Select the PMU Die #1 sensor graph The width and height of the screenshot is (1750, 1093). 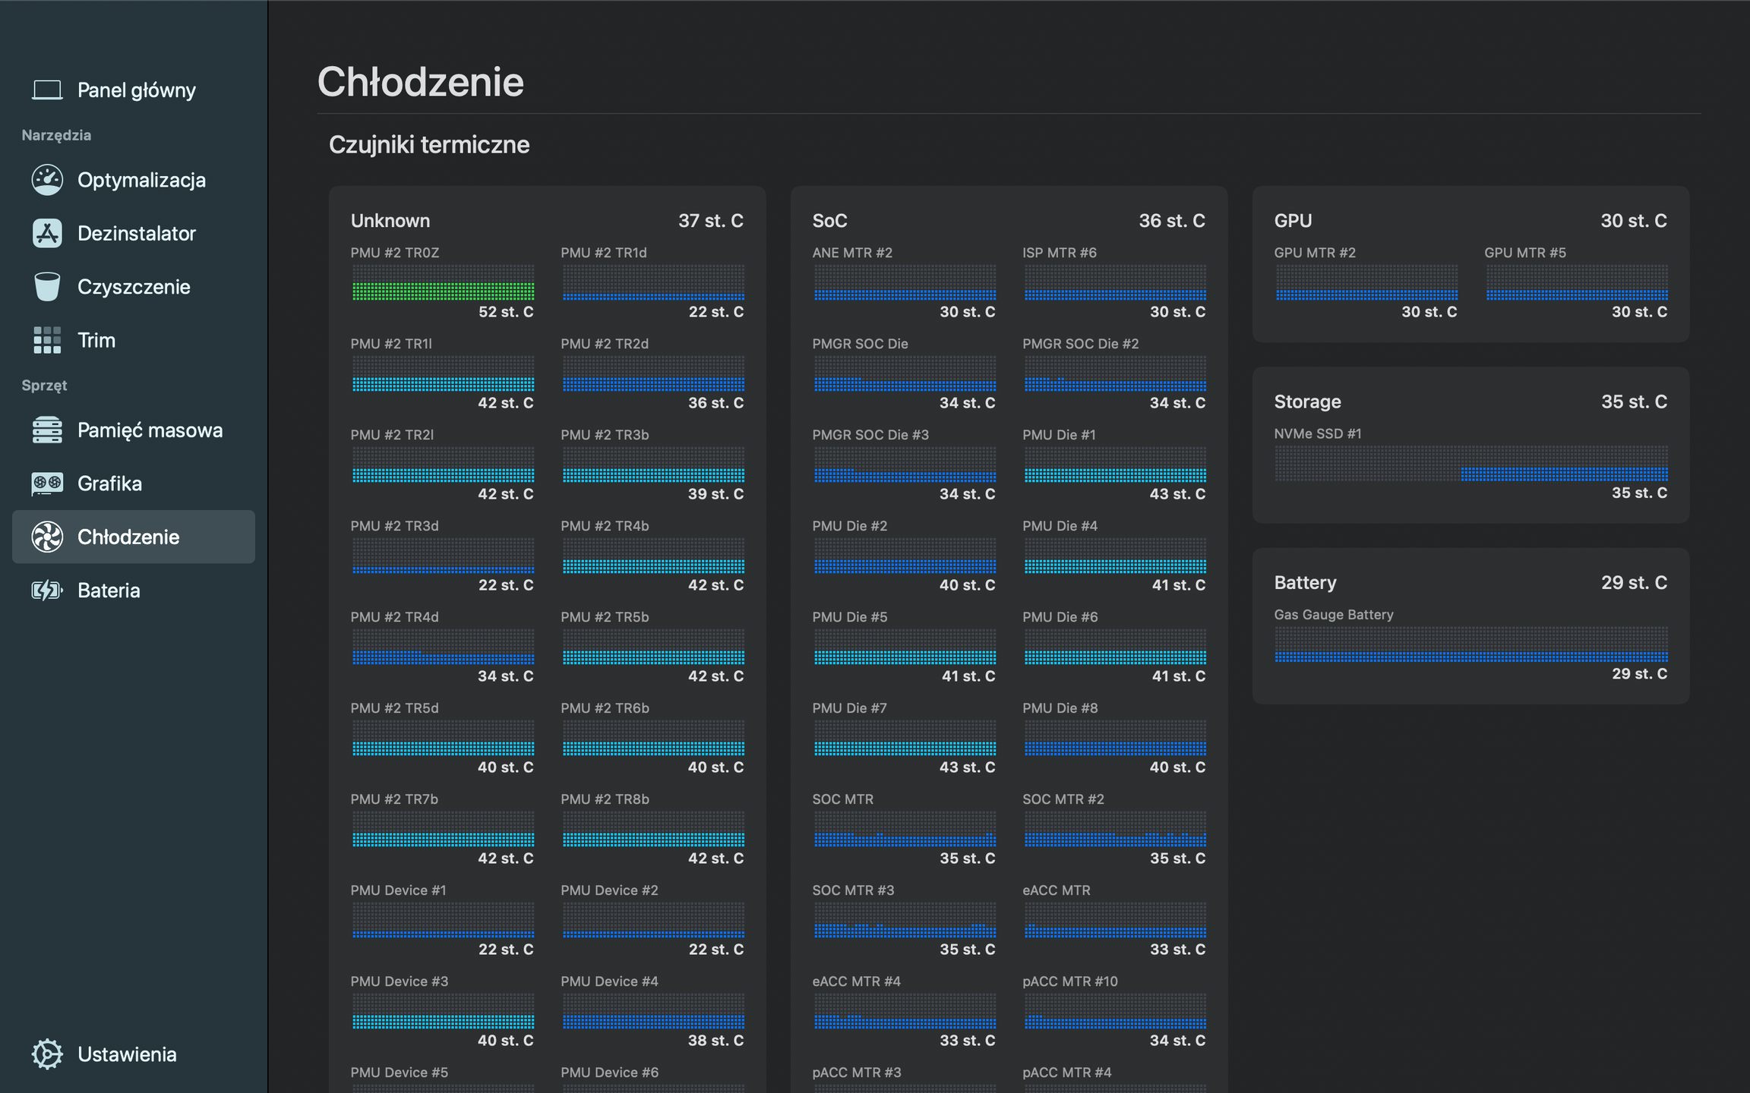pyautogui.click(x=1115, y=465)
